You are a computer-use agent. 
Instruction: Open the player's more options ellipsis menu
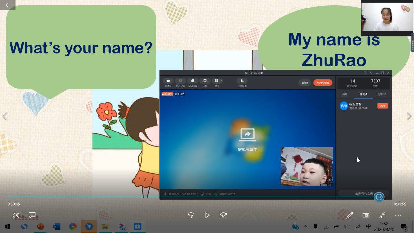[398, 215]
